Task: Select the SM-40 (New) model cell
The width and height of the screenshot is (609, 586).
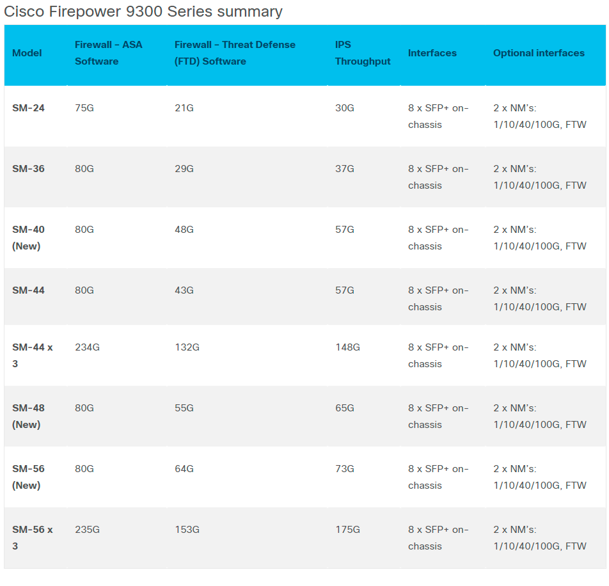Action: click(29, 237)
